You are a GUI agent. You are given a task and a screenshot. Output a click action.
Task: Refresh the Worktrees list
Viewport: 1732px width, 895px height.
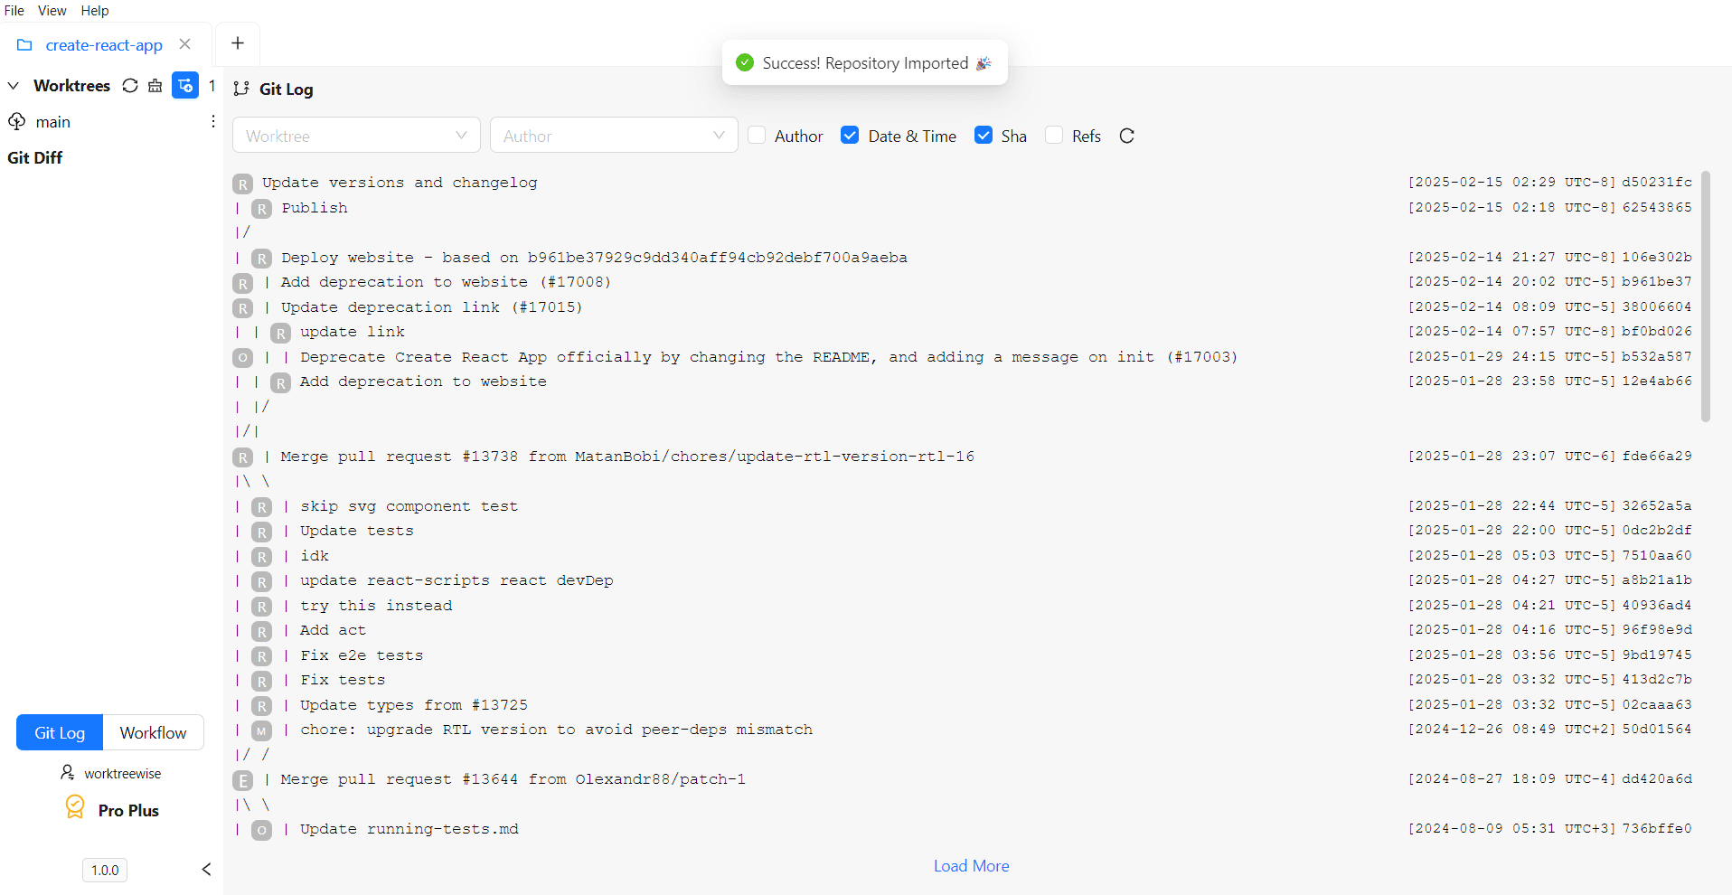(x=130, y=85)
